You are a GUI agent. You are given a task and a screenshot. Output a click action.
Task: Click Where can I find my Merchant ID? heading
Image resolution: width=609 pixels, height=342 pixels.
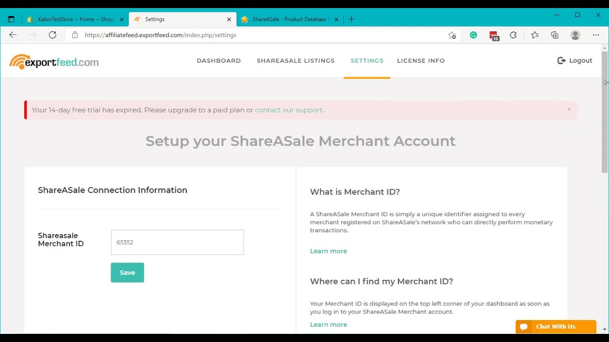[382, 282]
